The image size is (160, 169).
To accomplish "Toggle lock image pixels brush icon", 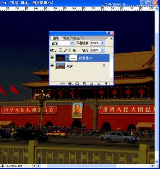I will pos(65,50).
